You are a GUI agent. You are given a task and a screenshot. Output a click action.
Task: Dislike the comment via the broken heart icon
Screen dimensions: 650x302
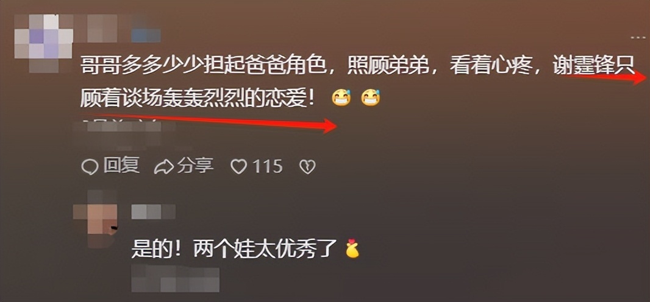pyautogui.click(x=307, y=167)
